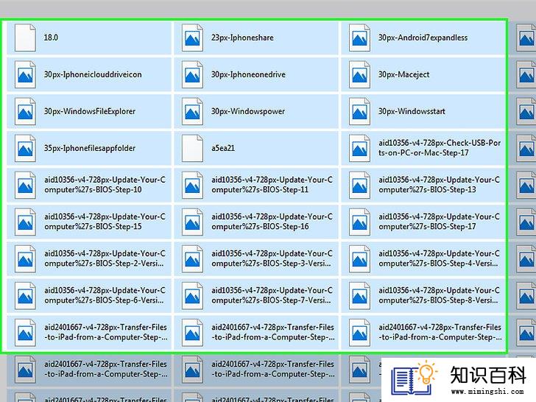536x402 pixels.
Task: Click the Check-USB-Ports-on-PC-or-Mac-Step-17 file icon
Action: point(359,148)
